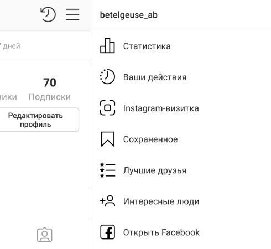This screenshot has width=271, height=249.
Task: Click the Интересные люди add-person icon
Action: tap(107, 201)
